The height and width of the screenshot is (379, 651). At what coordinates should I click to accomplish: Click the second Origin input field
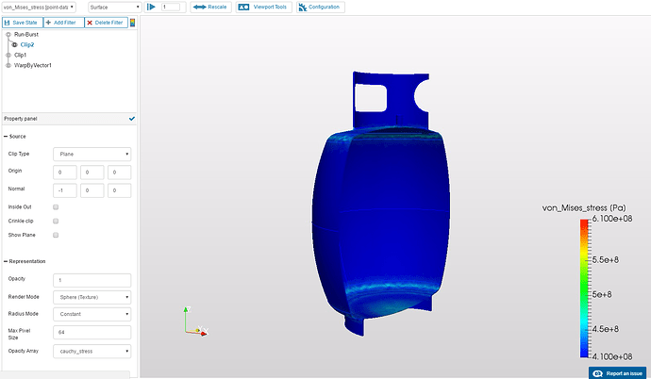[x=92, y=173]
